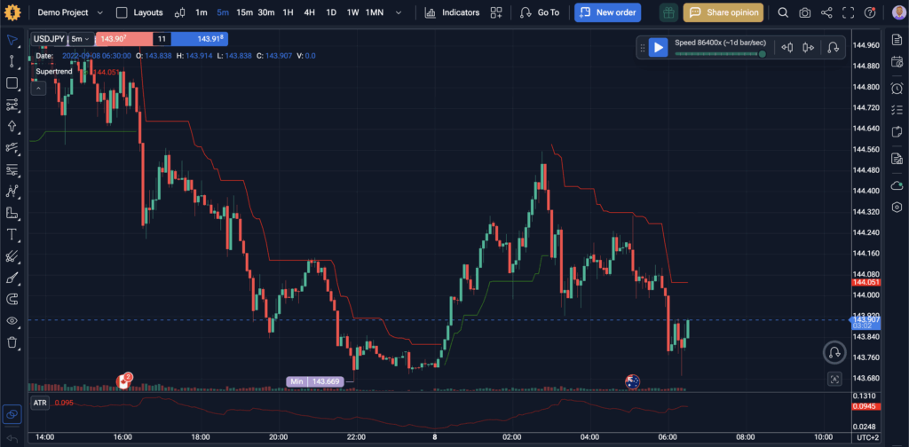
Task: Select the risk/reward position tool
Action: (12, 105)
